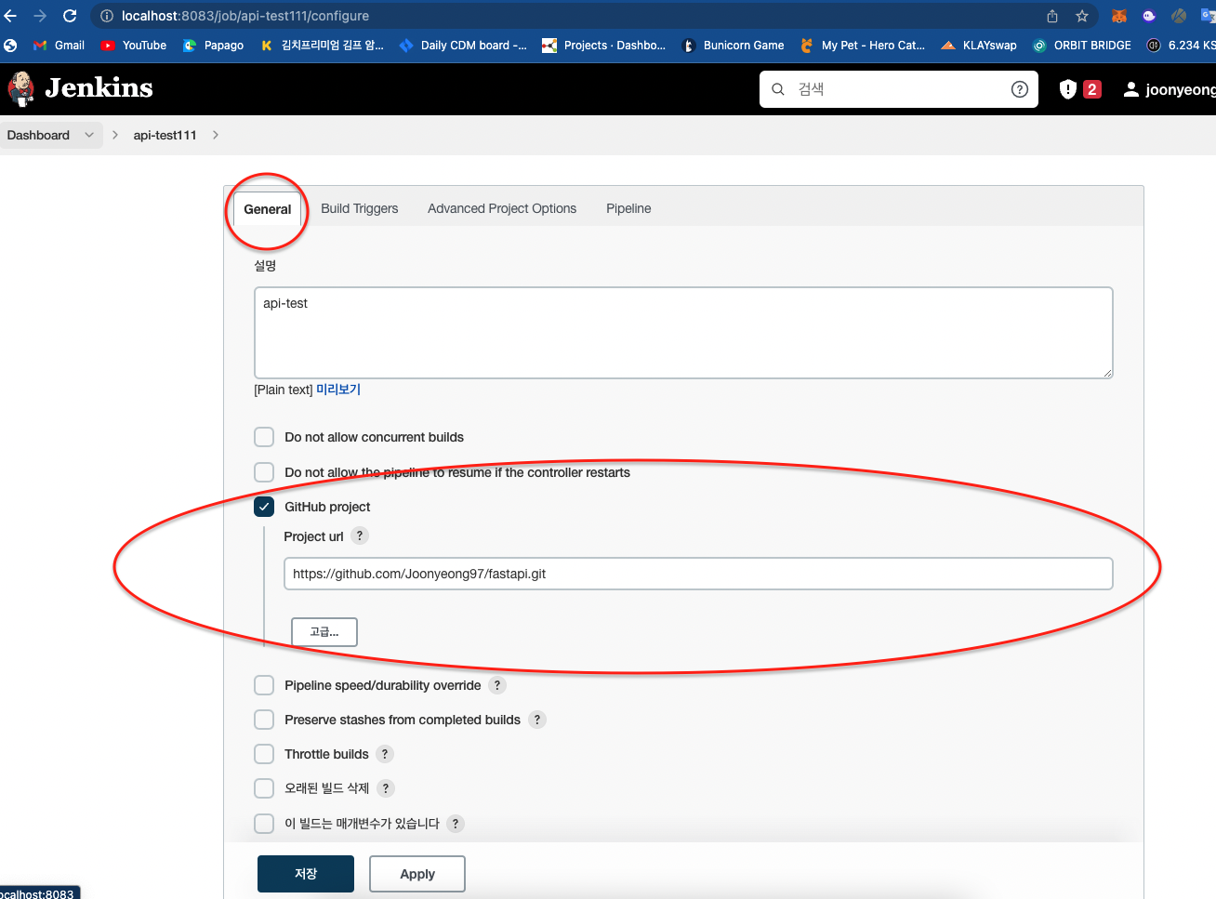Image resolution: width=1216 pixels, height=899 pixels.
Task: Open KLAYswap bookmark
Action: [979, 45]
